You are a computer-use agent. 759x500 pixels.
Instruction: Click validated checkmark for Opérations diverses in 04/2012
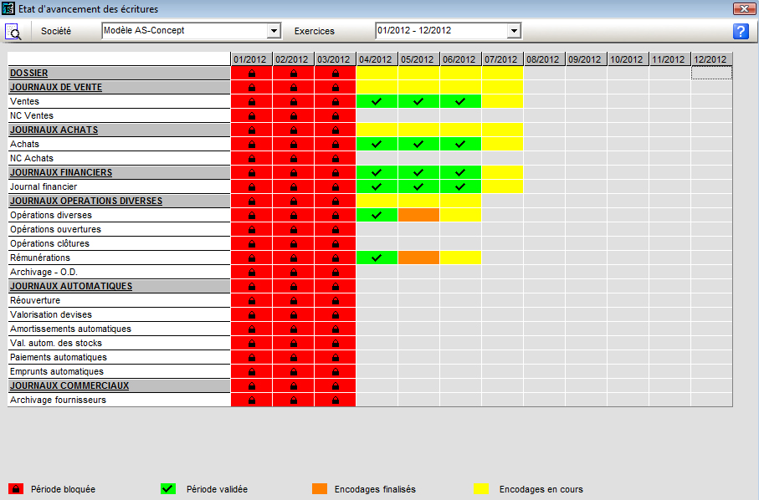tap(376, 215)
